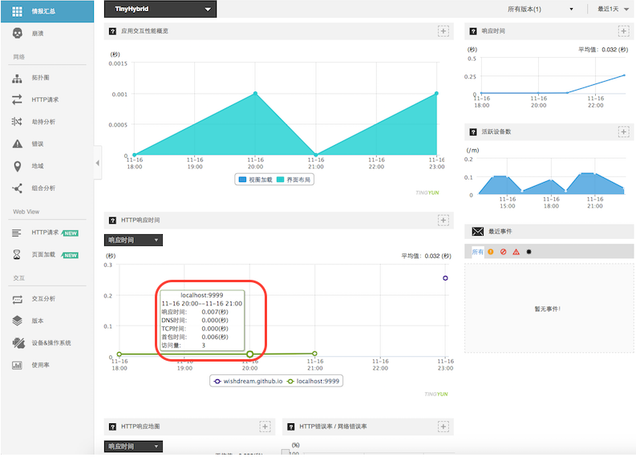This screenshot has width=636, height=461.
Task: Expand the 活跃设备数 panel with plus icon
Action: tap(623, 131)
